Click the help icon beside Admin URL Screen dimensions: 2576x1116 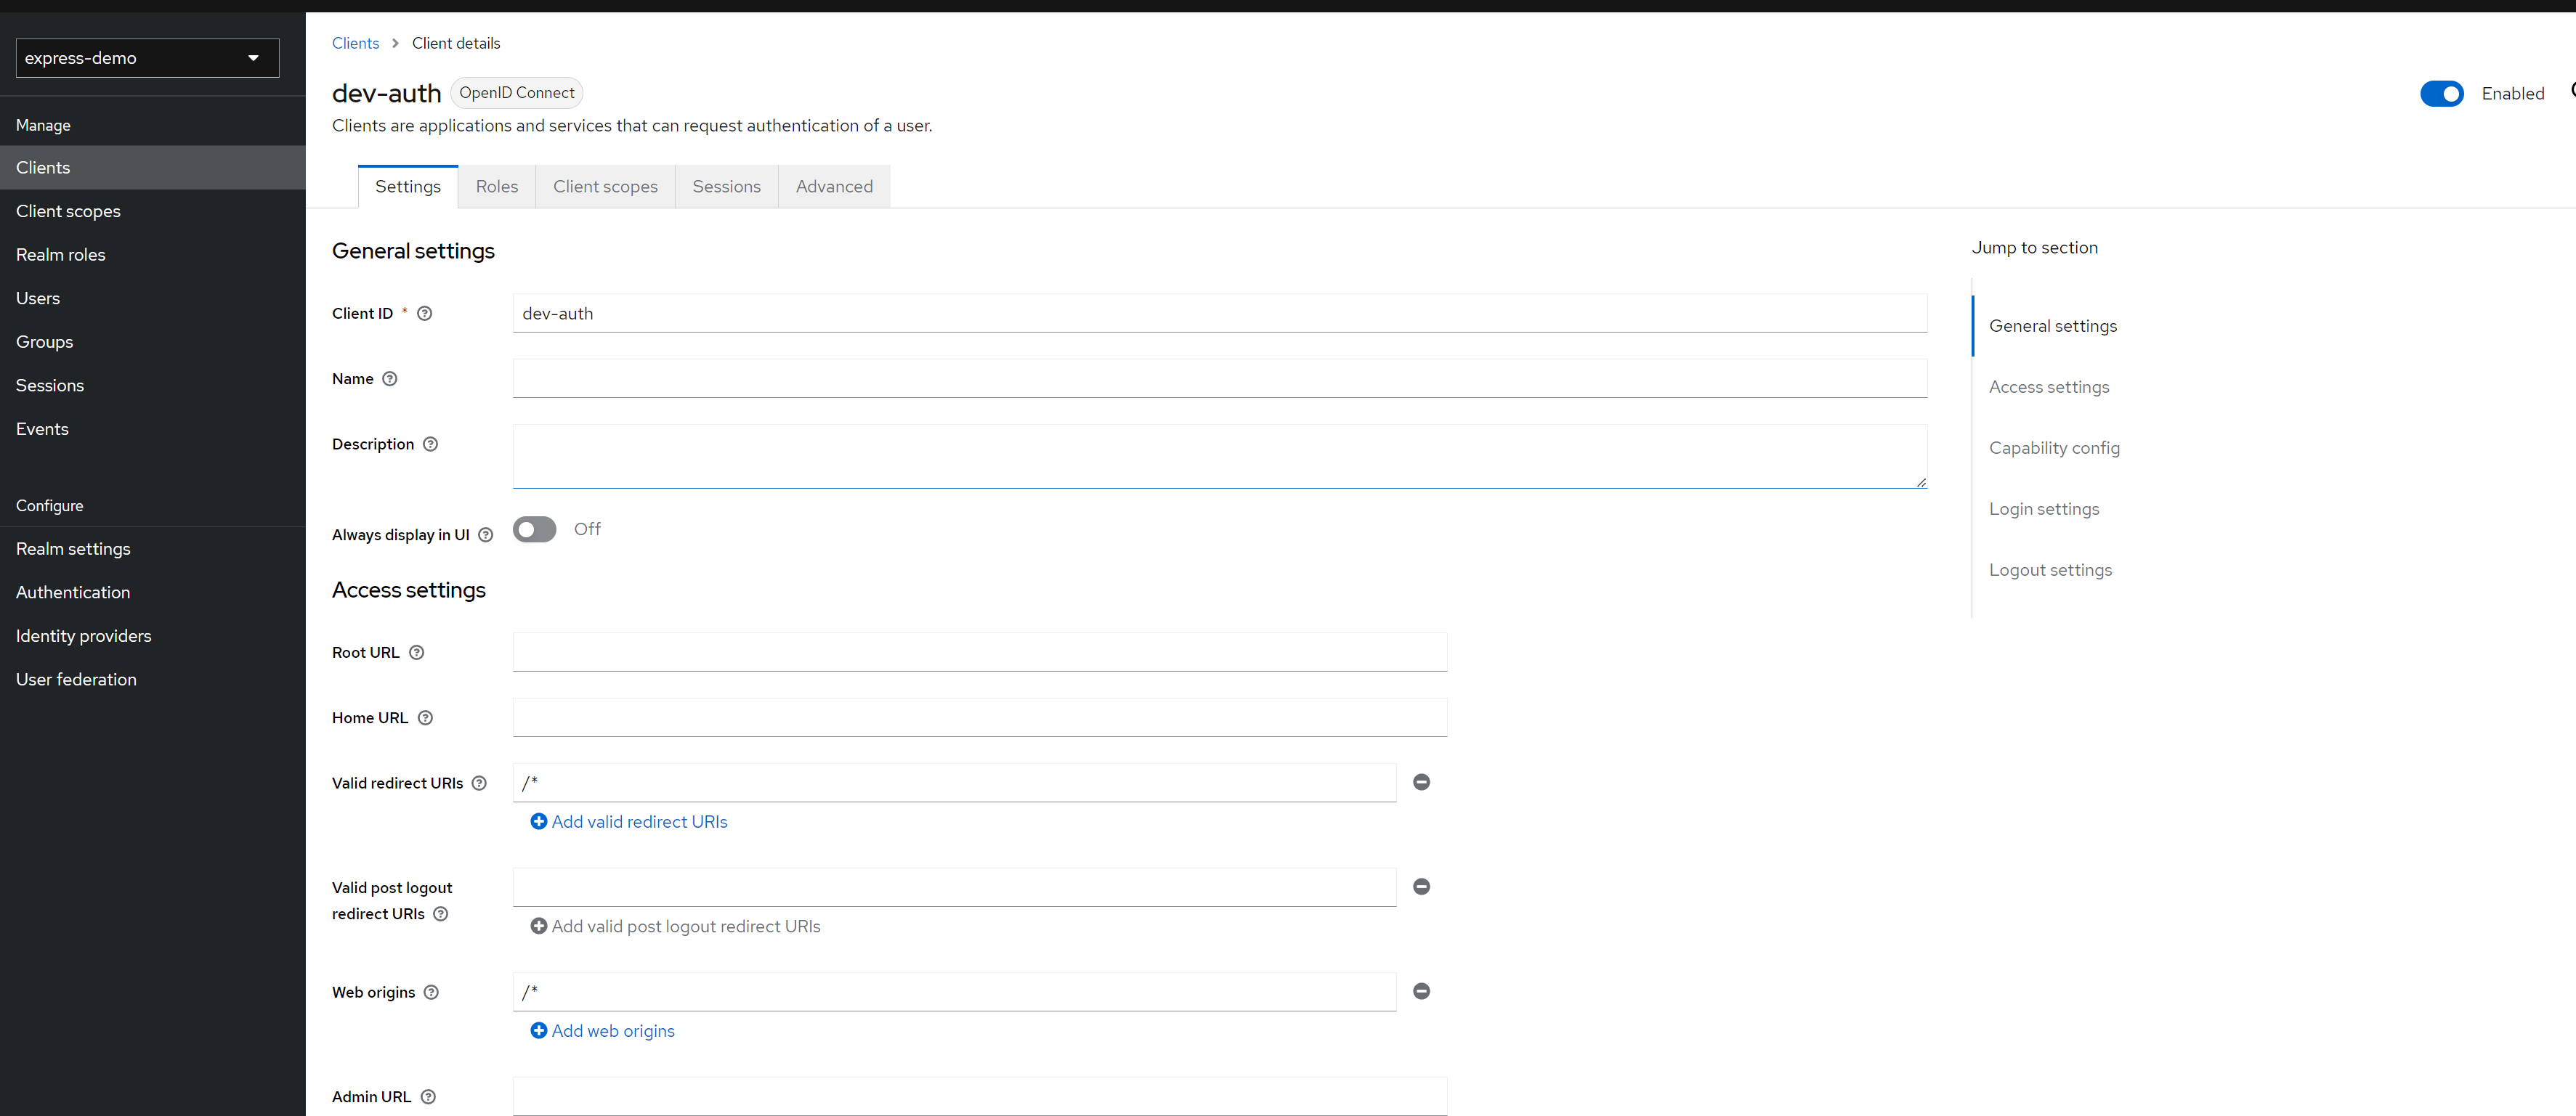(428, 1096)
